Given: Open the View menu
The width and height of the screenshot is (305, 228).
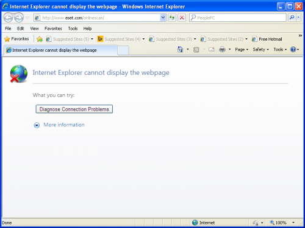Looking at the screenshot, I should 34,29.
